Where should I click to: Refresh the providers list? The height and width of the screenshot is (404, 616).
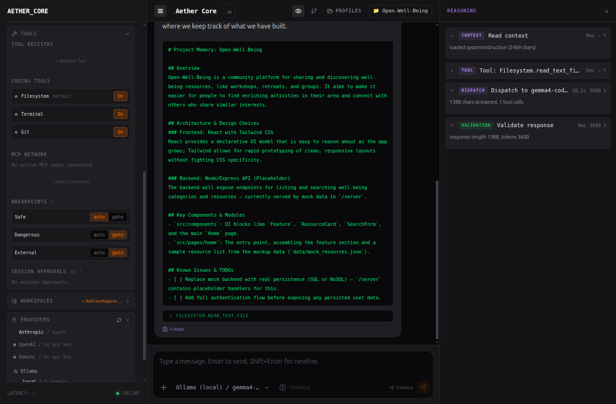pos(119,320)
